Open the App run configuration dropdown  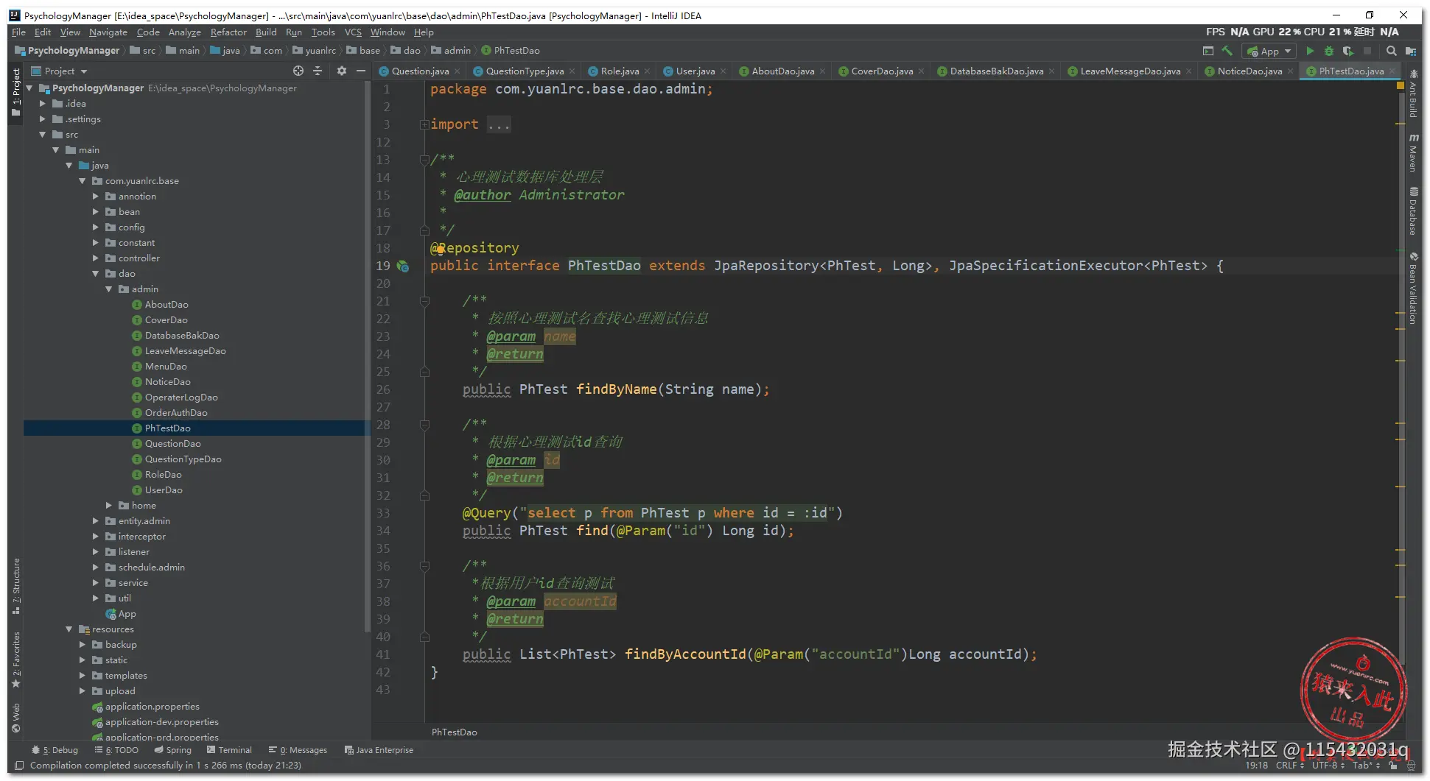click(1269, 51)
